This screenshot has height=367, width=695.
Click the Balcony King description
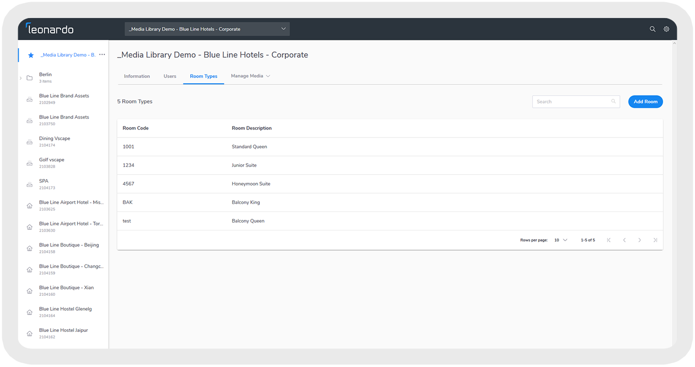[246, 203]
